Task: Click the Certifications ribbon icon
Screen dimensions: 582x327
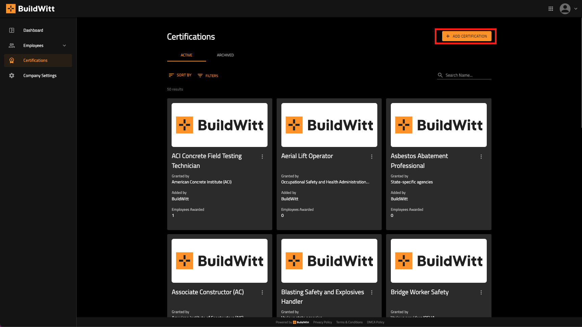Action: tap(12, 60)
